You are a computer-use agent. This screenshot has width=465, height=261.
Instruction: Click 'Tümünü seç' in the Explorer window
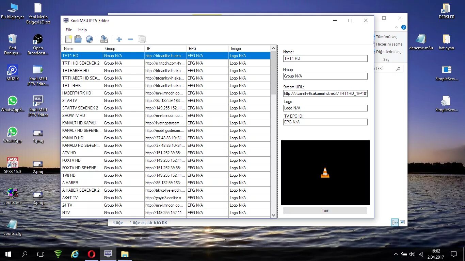[386, 37]
